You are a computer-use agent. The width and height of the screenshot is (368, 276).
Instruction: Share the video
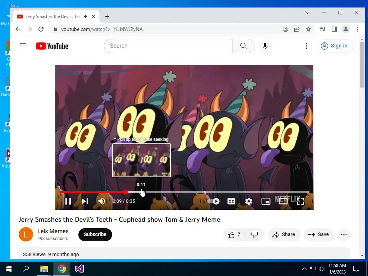[284, 234]
